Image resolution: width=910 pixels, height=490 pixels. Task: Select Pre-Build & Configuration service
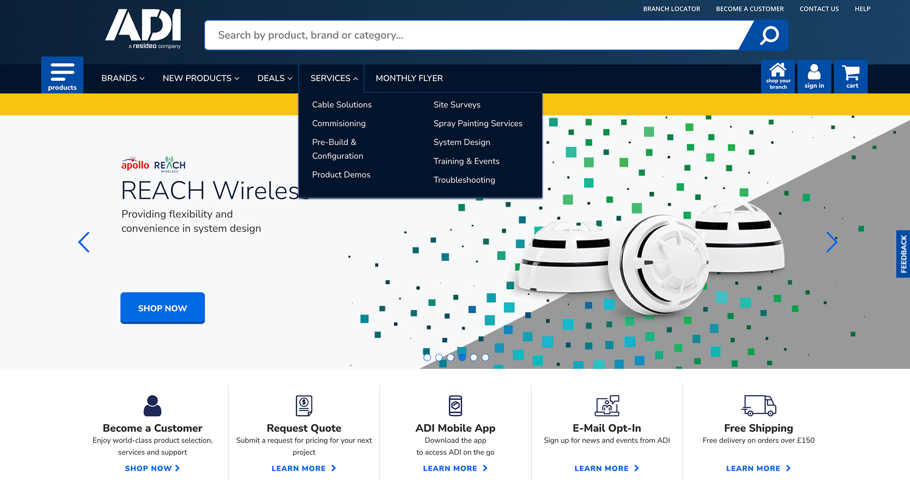point(337,149)
